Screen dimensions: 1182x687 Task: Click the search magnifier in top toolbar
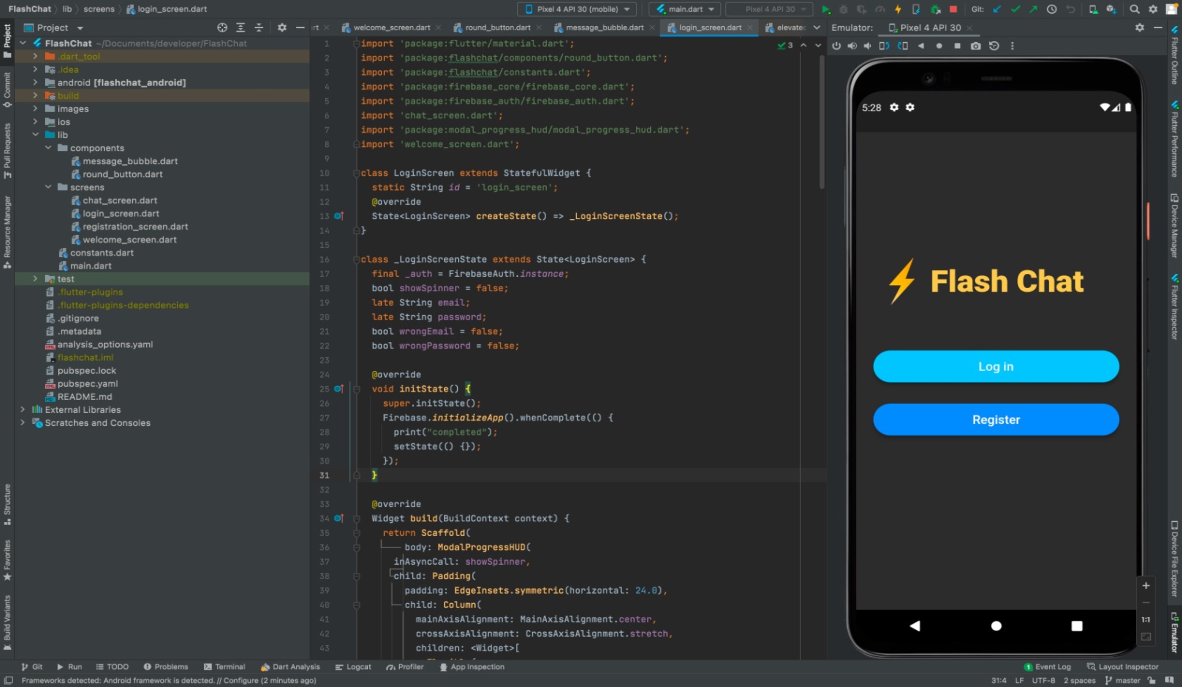[x=1134, y=9]
